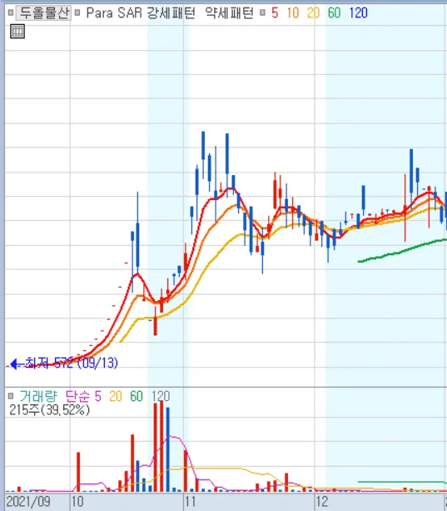Image resolution: width=447 pixels, height=511 pixels.
Task: Click the month 10 date axis label
Action: (77, 502)
